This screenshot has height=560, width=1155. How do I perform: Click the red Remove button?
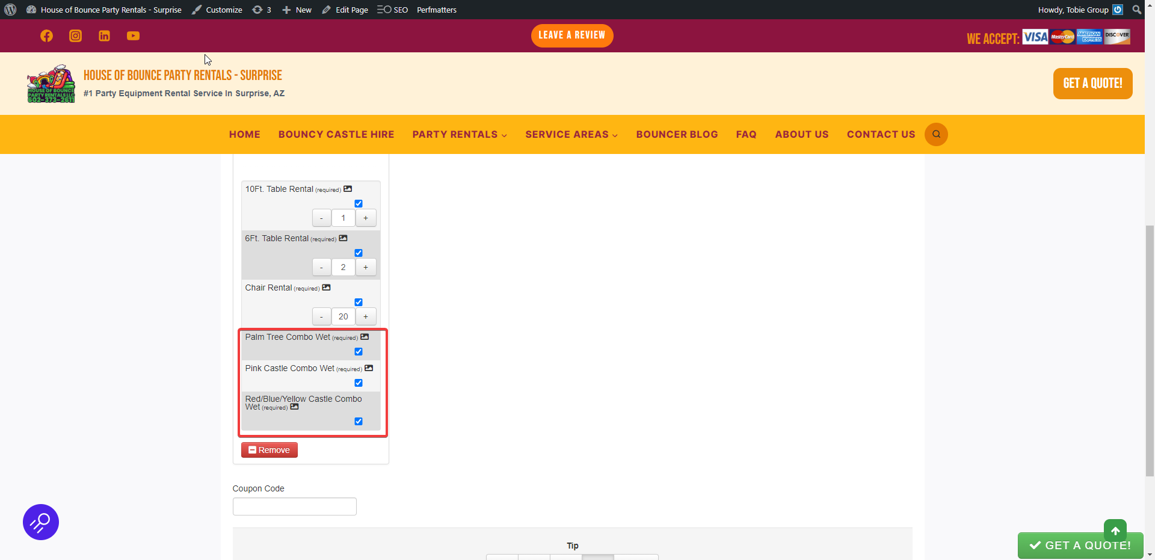coord(269,450)
